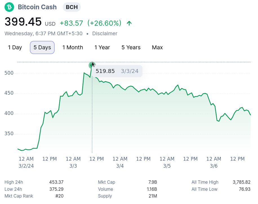Click the Bitcoin Cash title text
Image resolution: width=258 pixels, height=204 pixels.
(x=37, y=7)
